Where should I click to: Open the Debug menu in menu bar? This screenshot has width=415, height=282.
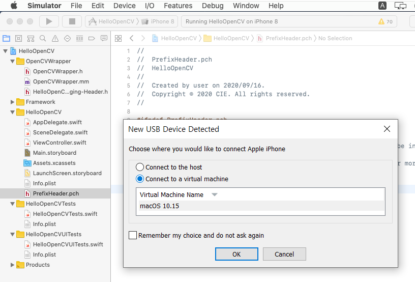click(x=213, y=6)
